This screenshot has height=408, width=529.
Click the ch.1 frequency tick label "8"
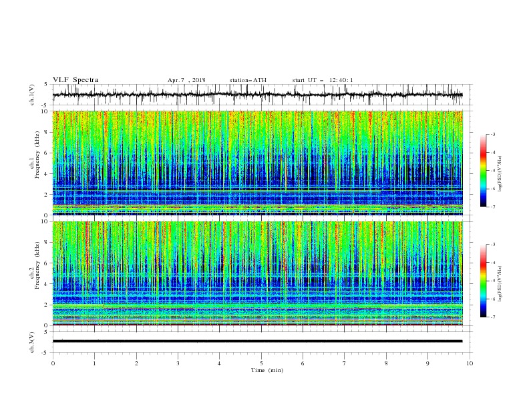point(46,132)
